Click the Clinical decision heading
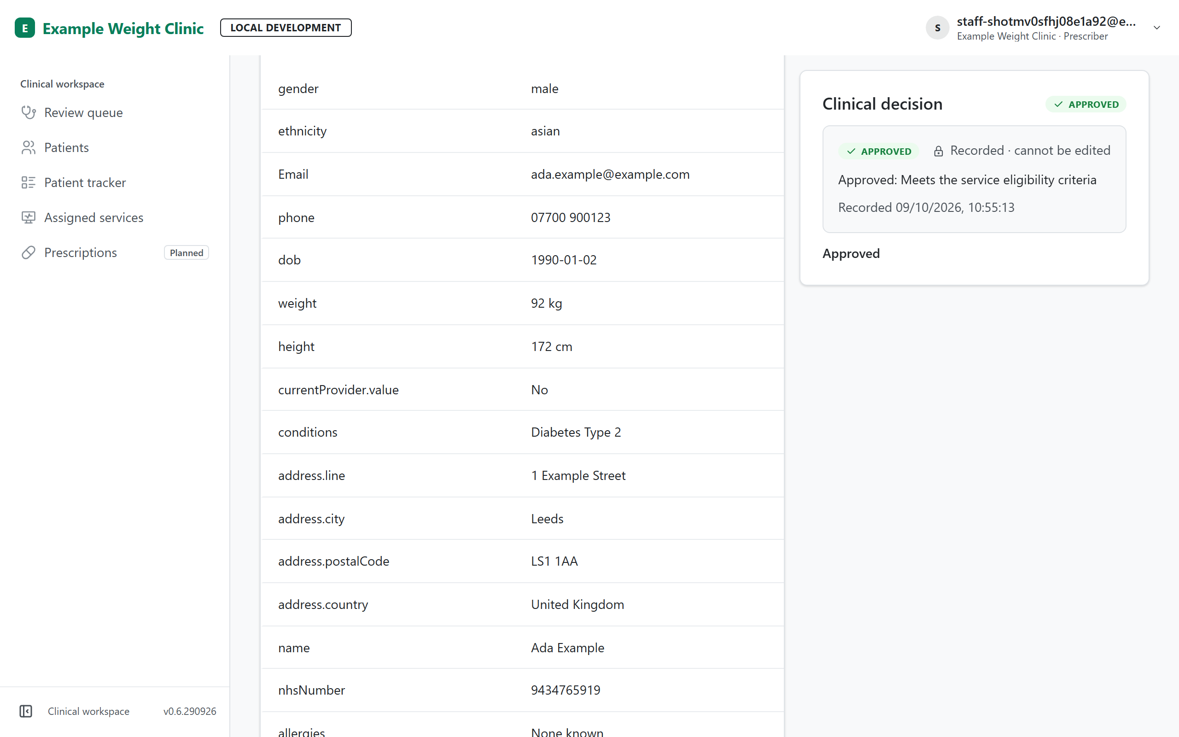 coord(882,104)
